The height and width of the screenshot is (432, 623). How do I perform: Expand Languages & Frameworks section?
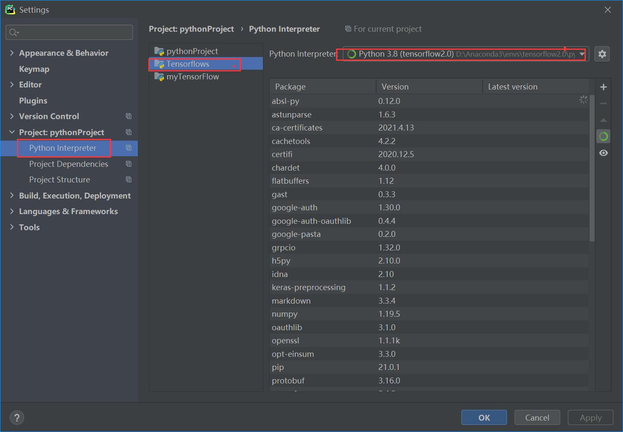pos(12,211)
